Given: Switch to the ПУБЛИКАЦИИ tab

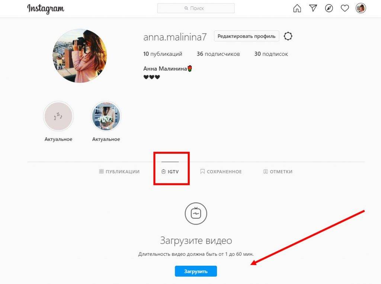Looking at the screenshot, I should 119,172.
